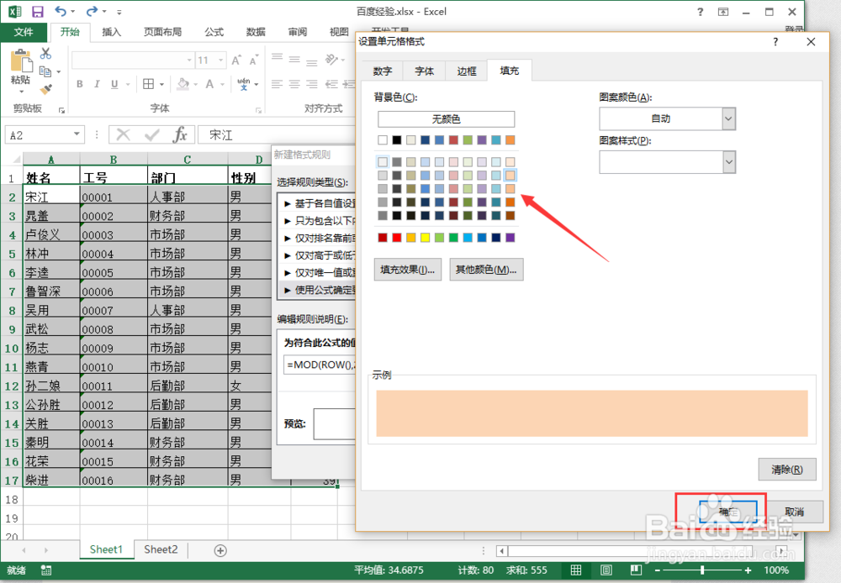Switch to the 边框 tab in Format Cells
This screenshot has height=583, width=841.
[x=467, y=71]
